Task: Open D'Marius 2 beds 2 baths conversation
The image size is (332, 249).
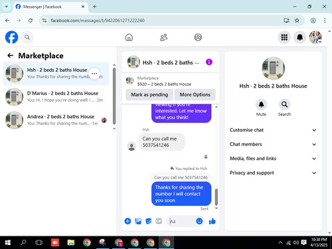Action: click(x=56, y=97)
